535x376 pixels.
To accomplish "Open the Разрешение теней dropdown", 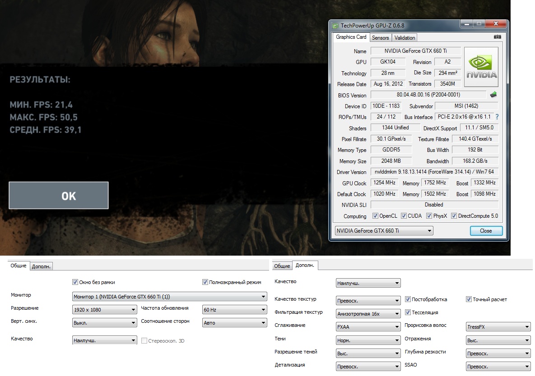I will pos(368,353).
